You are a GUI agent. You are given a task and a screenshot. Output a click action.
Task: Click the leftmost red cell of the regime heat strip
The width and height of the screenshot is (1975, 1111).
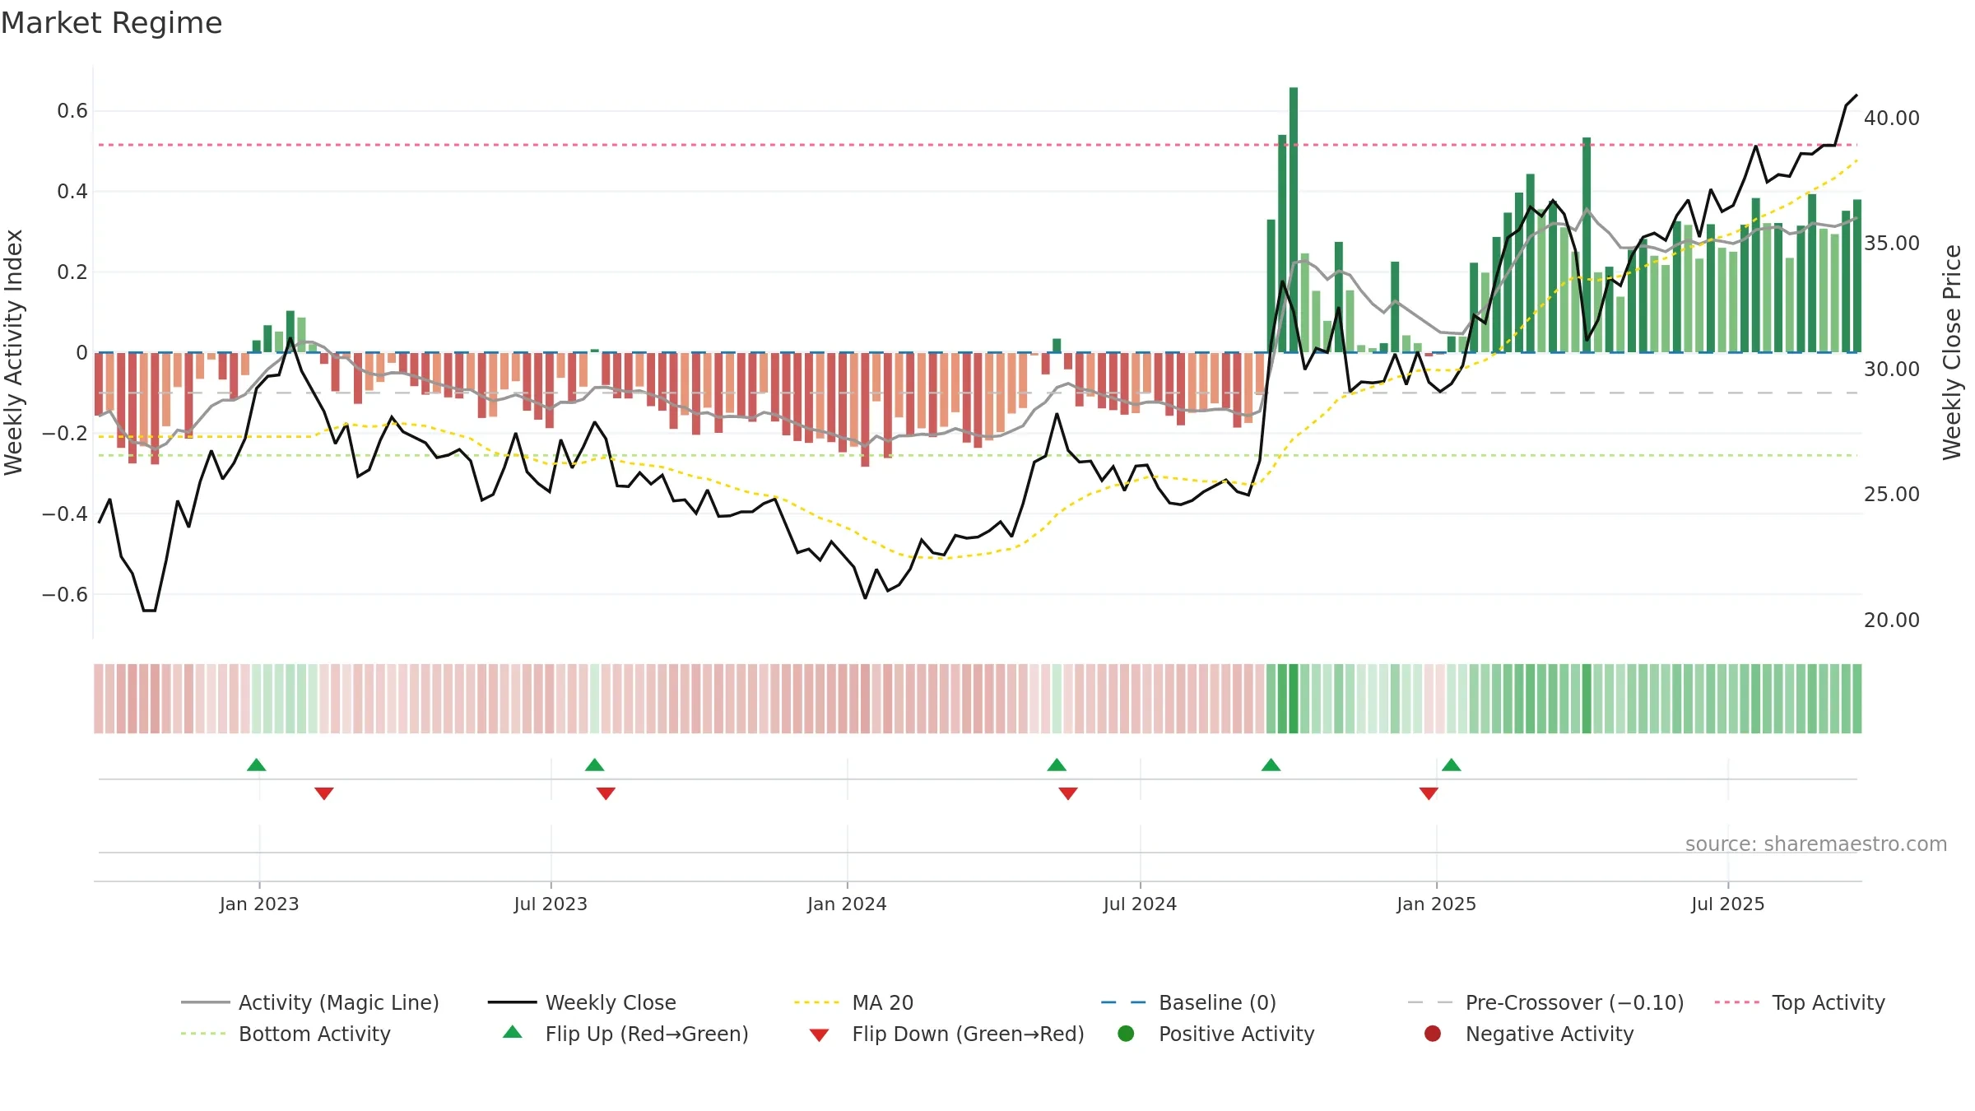point(99,698)
